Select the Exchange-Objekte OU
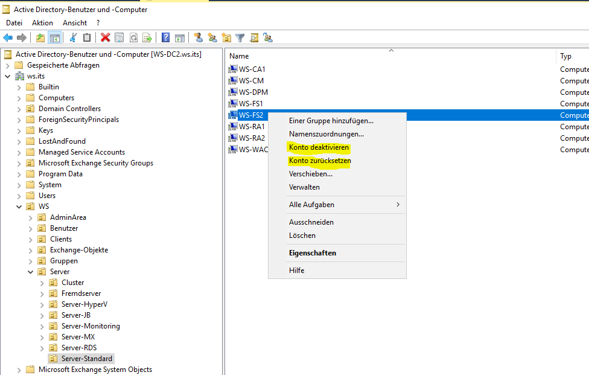Viewport: 589px width, 375px height. 79,250
